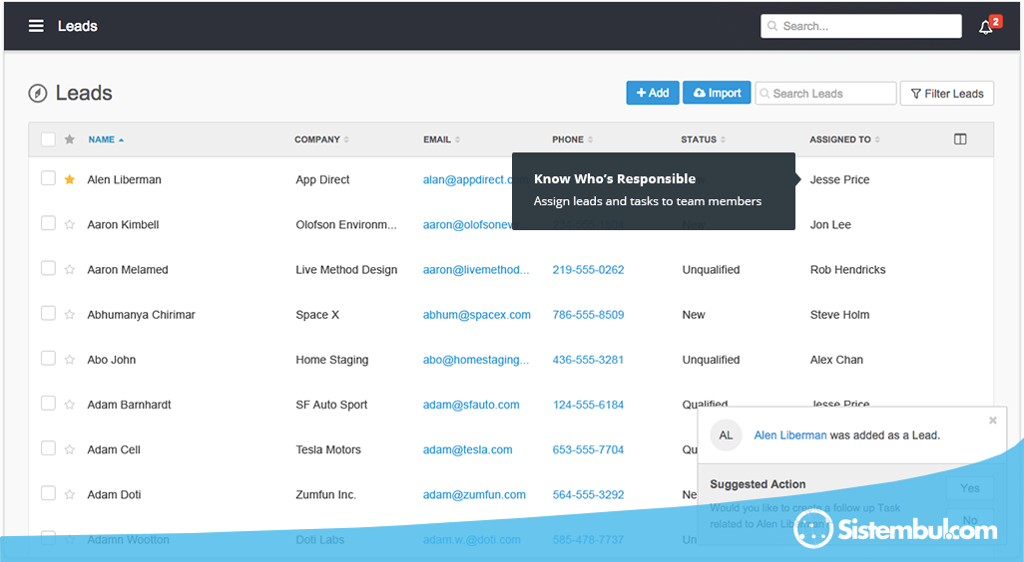Sort by the NAME column
Viewport: 1024px width, 562px height.
pyautogui.click(x=106, y=140)
